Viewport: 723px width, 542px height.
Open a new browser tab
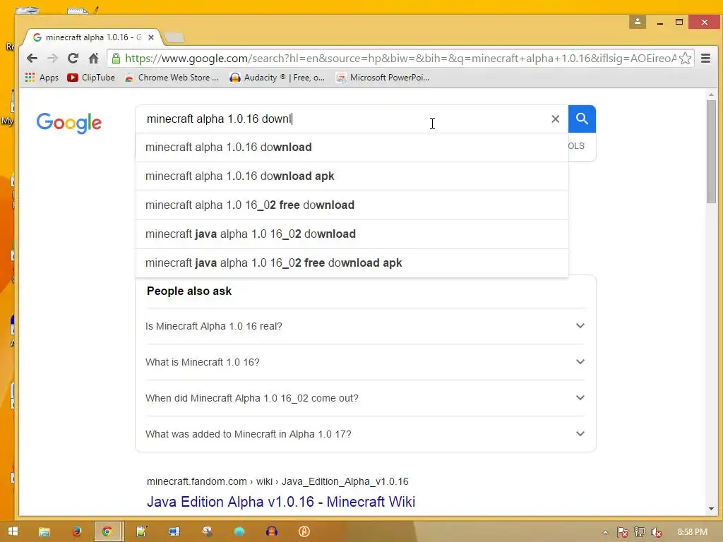174,38
